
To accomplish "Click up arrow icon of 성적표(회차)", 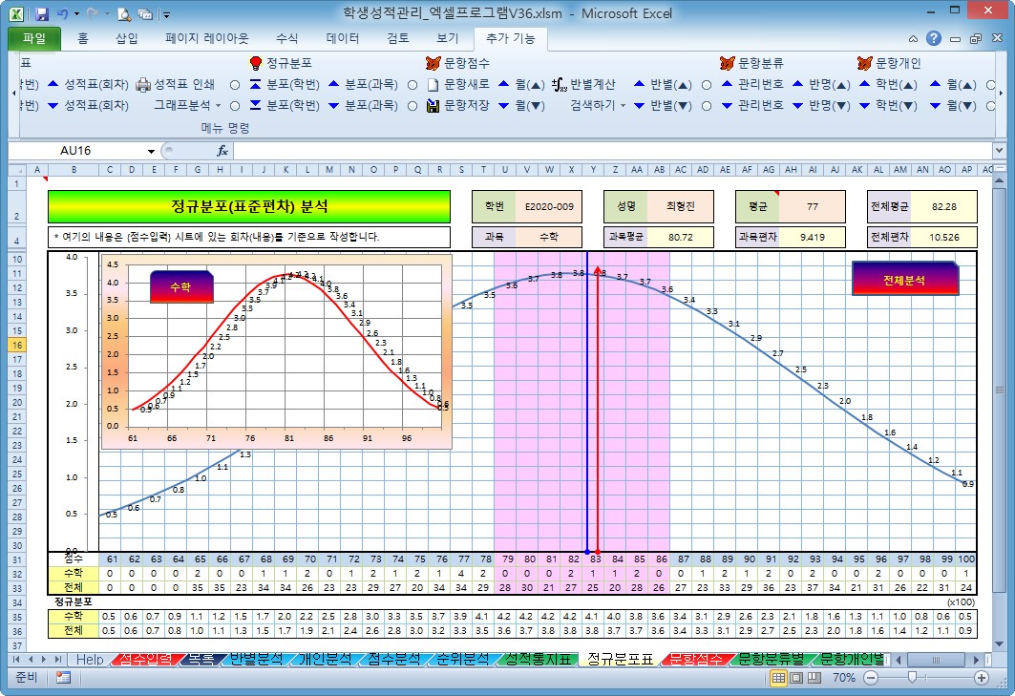I will [53, 84].
